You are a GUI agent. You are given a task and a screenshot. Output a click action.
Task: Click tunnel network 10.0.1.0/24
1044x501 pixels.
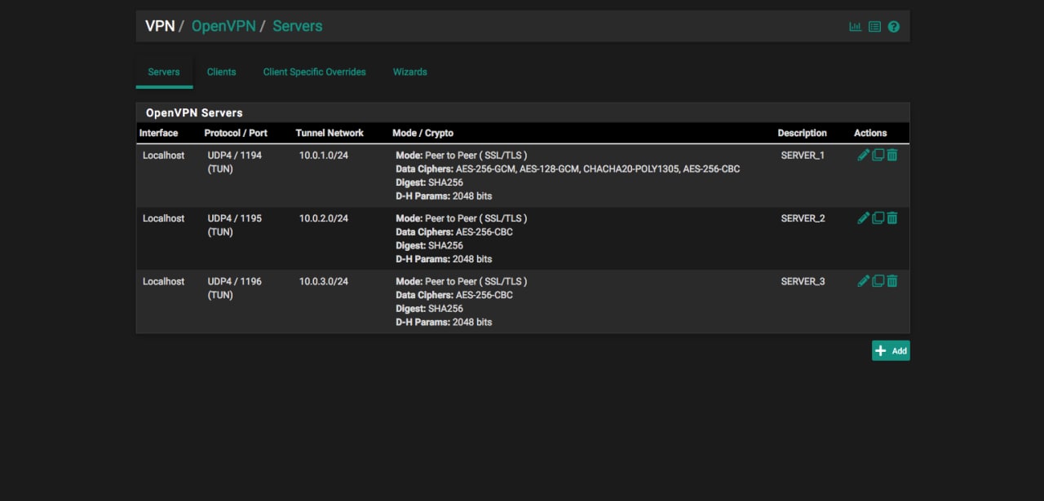tap(324, 155)
